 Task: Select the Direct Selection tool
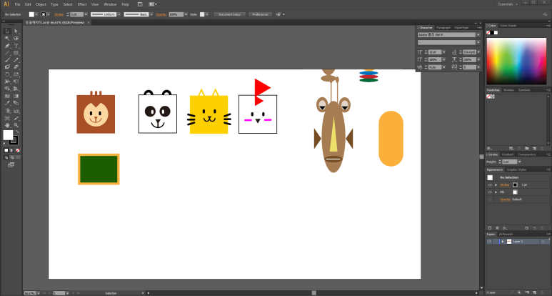click(x=16, y=31)
